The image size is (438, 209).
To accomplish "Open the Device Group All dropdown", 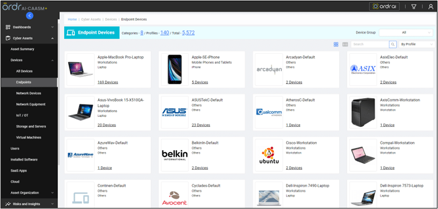I will (x=406, y=32).
